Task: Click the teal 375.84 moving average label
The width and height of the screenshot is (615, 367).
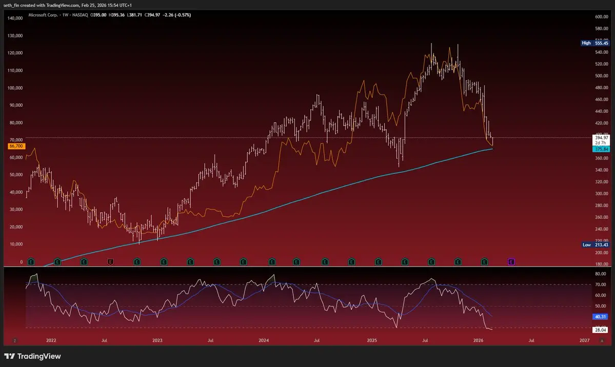Action: click(601, 149)
